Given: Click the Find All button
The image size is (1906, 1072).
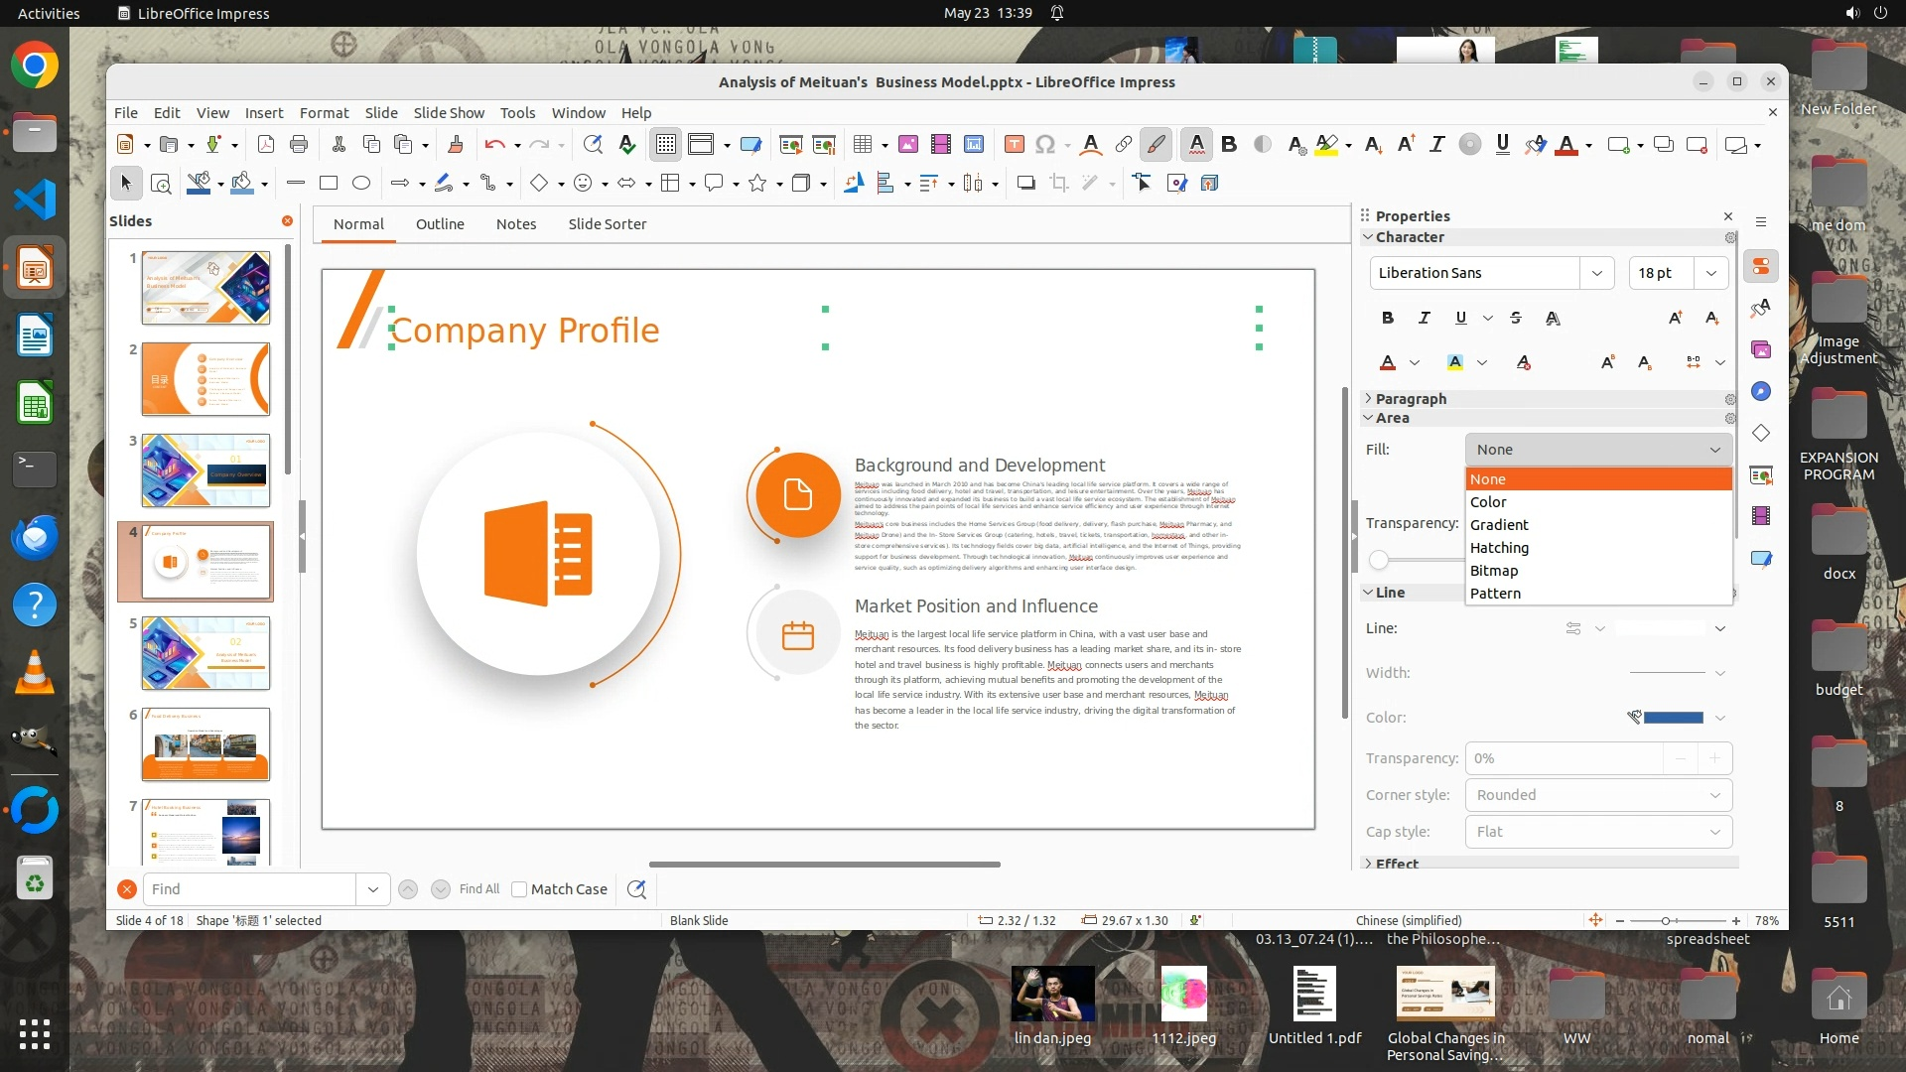Looking at the screenshot, I should point(479,889).
